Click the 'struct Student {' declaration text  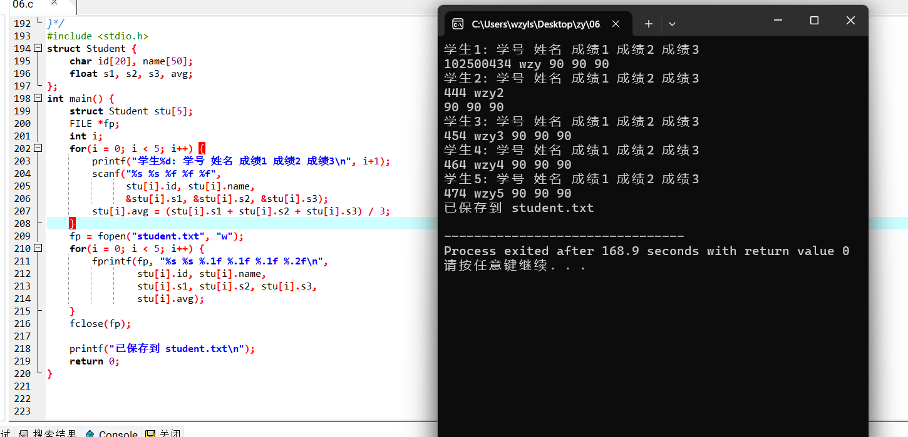[92, 48]
